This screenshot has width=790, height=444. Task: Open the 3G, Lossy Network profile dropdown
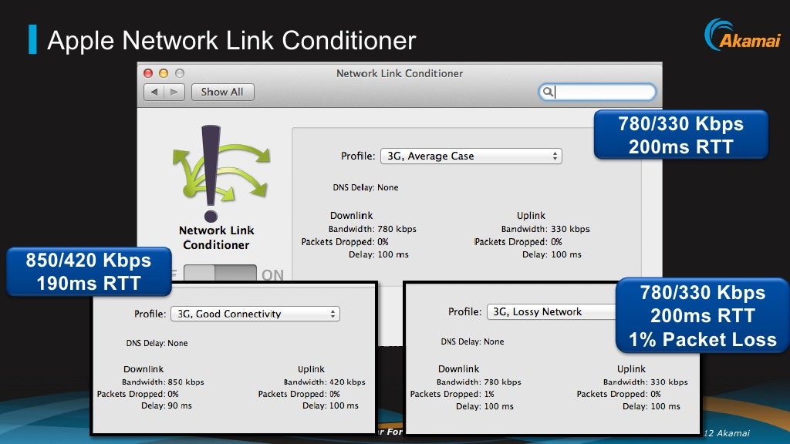tap(551, 311)
